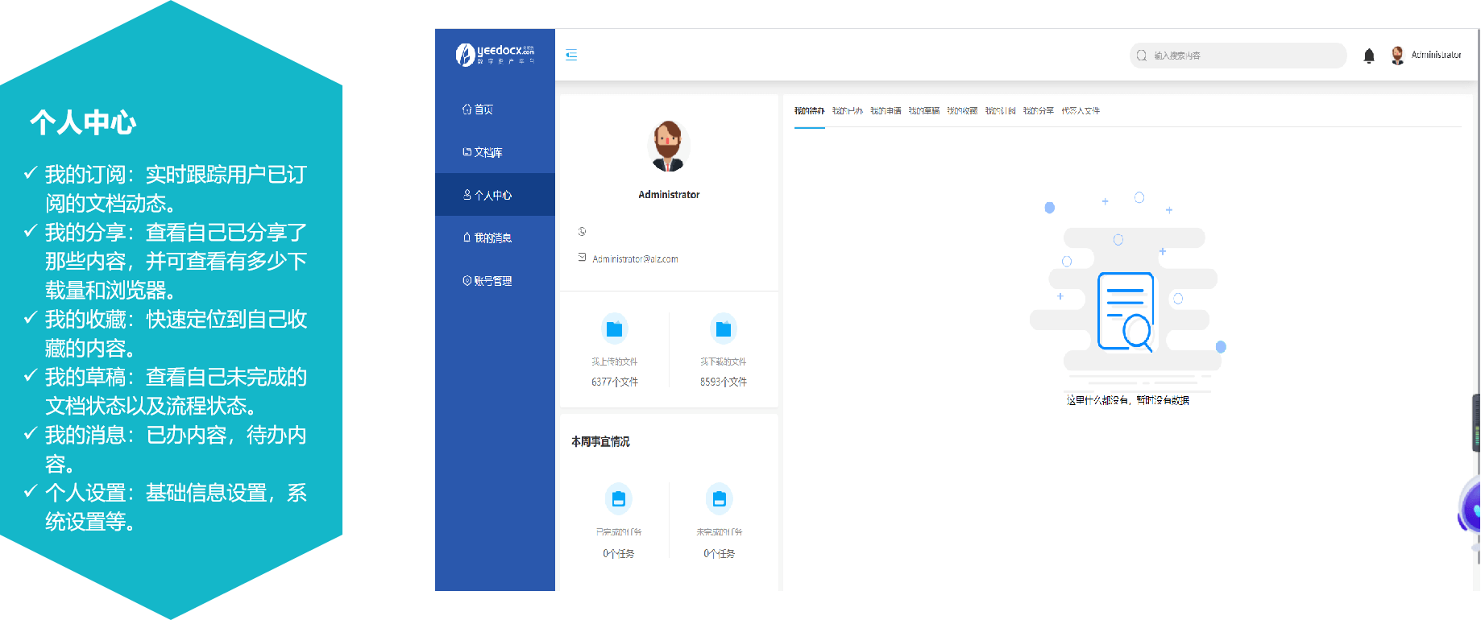Open 账号管理 in the sidebar
This screenshot has height=620, width=1481.
click(x=487, y=281)
